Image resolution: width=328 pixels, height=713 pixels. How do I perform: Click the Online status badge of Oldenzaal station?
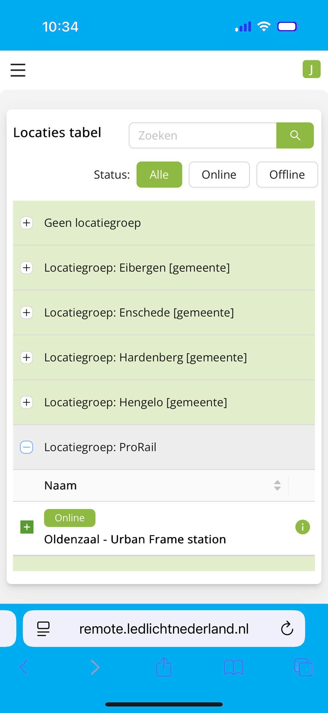pos(70,518)
